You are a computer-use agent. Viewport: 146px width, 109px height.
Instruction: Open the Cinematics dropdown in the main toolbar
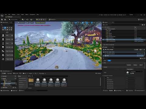pos(32,19)
